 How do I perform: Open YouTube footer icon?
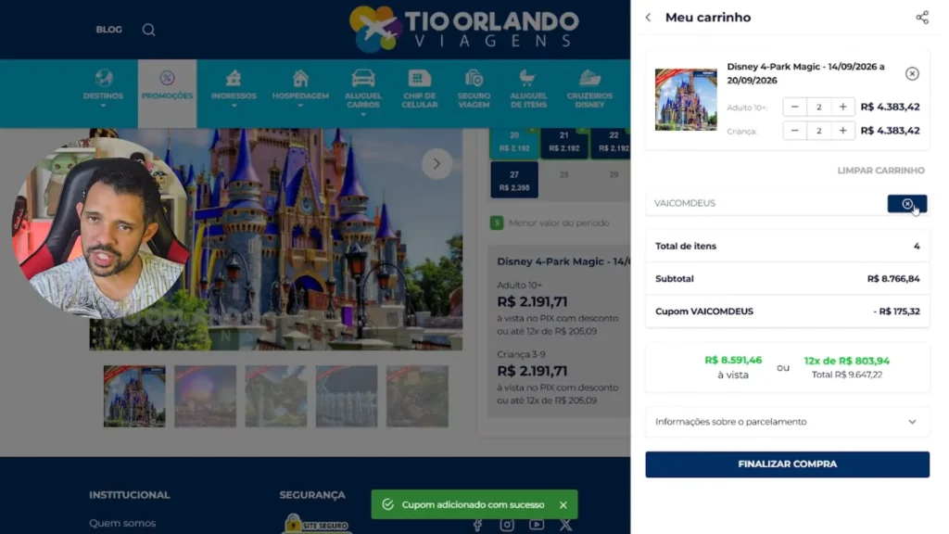pos(537,525)
